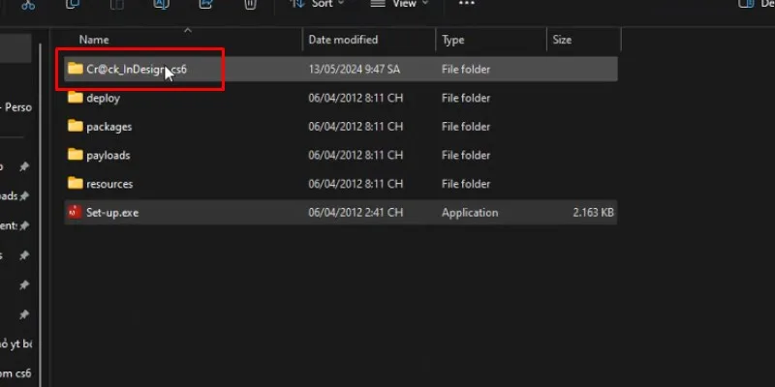This screenshot has width=775, height=387.
Task: Click File folder type in Cr@ck_InDesign row
Action: pyautogui.click(x=466, y=69)
